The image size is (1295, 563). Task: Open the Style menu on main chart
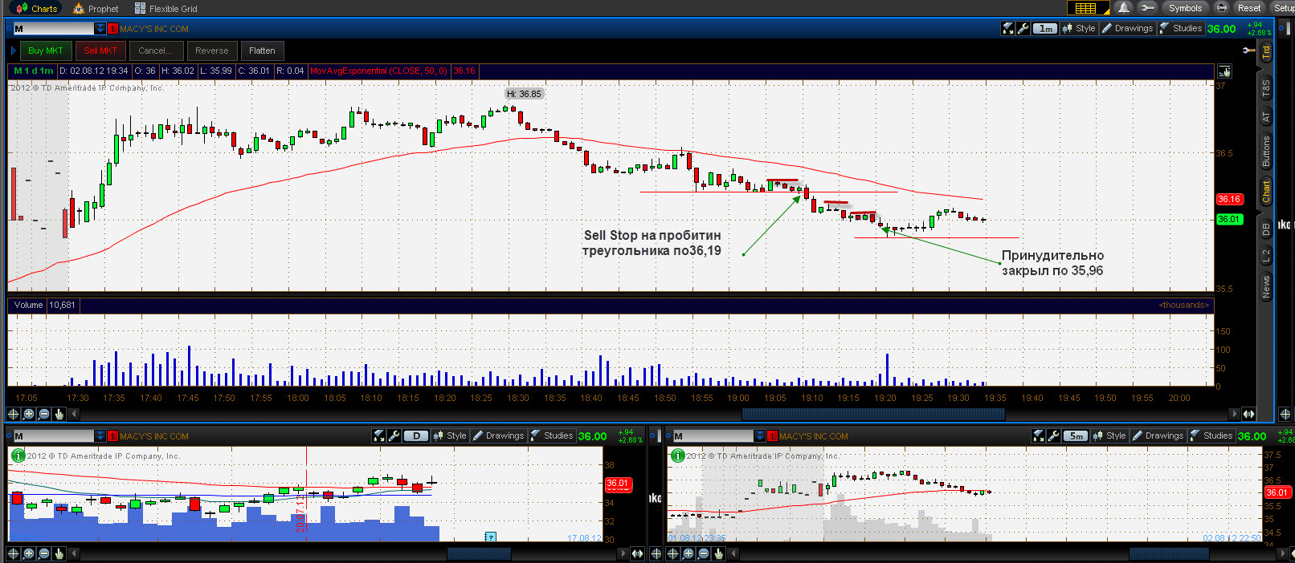[1079, 29]
